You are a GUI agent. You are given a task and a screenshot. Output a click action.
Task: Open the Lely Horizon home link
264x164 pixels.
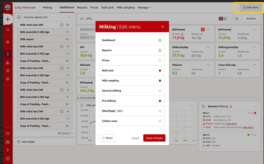[25, 7]
